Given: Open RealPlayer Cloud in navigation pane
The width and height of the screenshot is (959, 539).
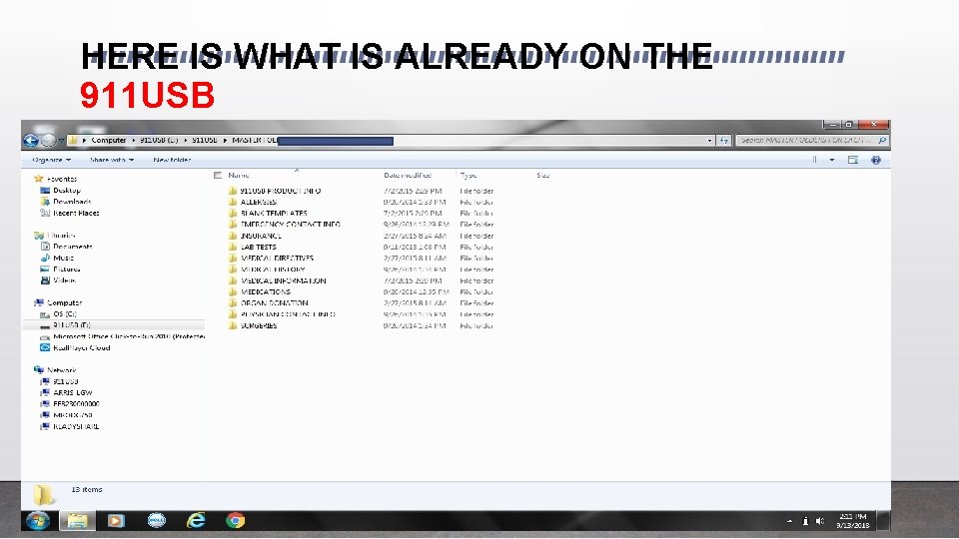Looking at the screenshot, I should 81,347.
